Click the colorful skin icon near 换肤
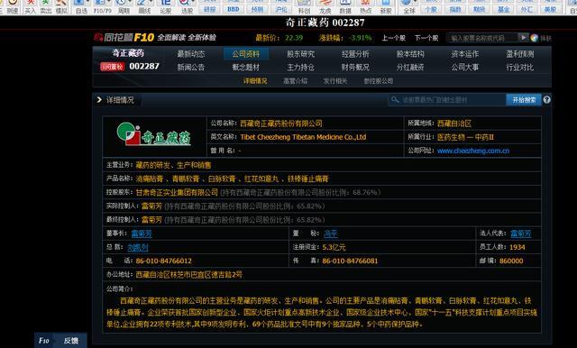The height and width of the screenshot is (348, 577). pyautogui.click(x=534, y=38)
